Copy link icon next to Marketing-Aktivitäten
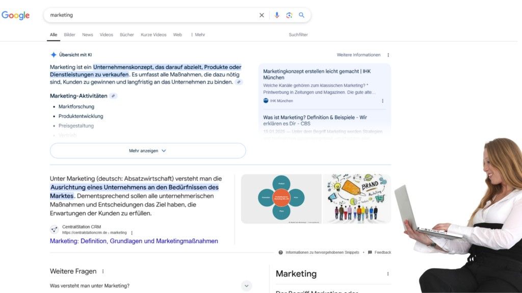The width and height of the screenshot is (522, 293). 113,96
